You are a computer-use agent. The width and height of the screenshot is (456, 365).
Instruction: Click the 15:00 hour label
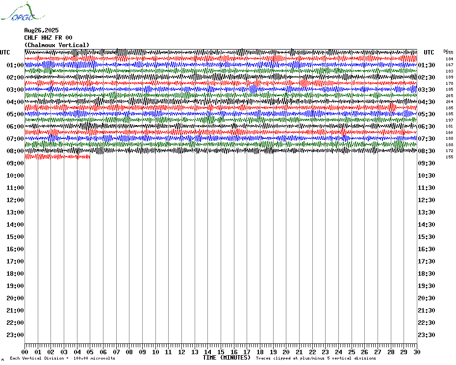pyautogui.click(x=15, y=236)
